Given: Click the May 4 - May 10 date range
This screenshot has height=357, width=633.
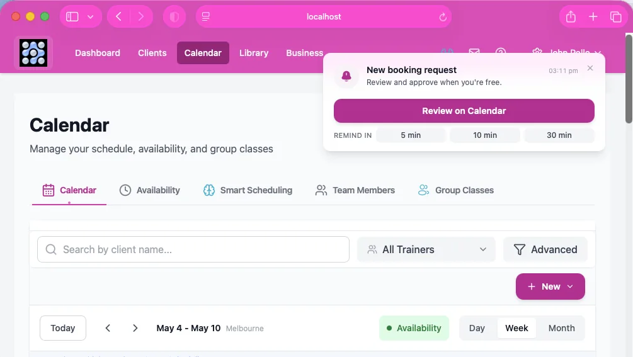Looking at the screenshot, I should coord(188,328).
